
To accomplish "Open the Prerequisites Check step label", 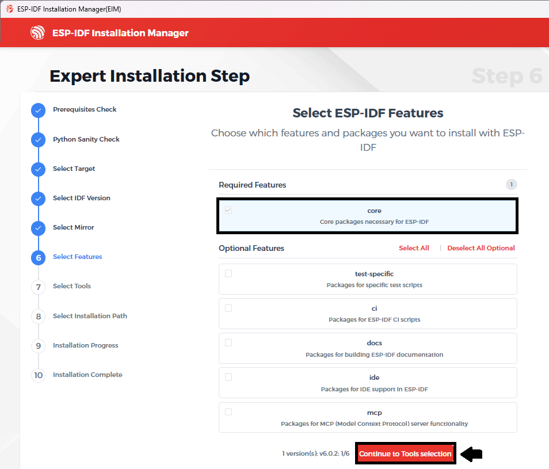I will 85,109.
